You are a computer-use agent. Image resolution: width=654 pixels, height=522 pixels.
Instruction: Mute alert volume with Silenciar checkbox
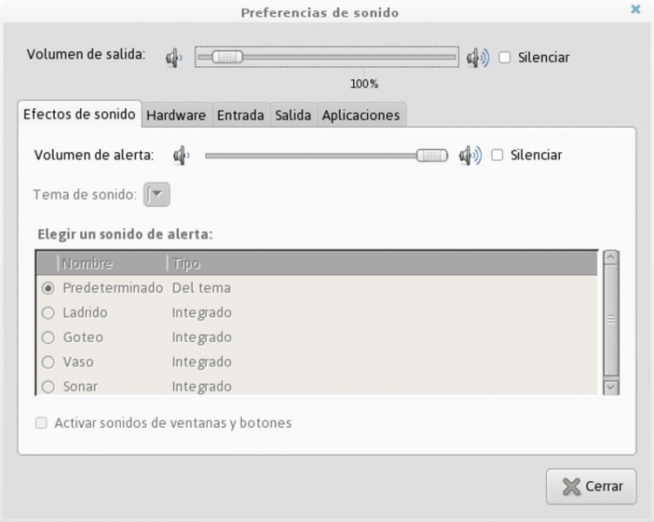(x=497, y=155)
